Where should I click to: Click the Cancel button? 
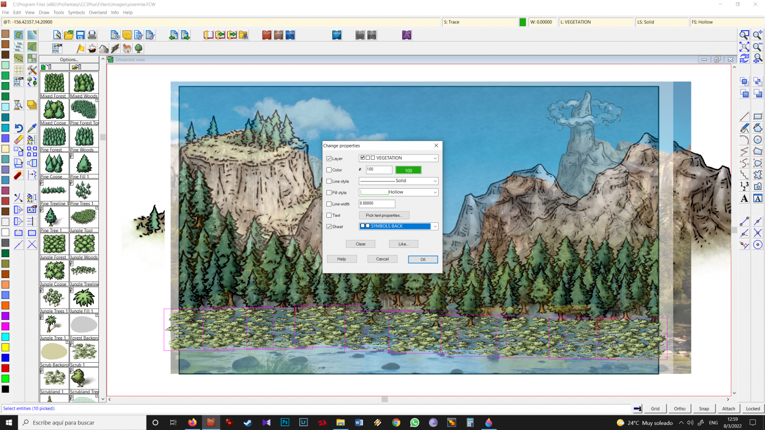[382, 259]
